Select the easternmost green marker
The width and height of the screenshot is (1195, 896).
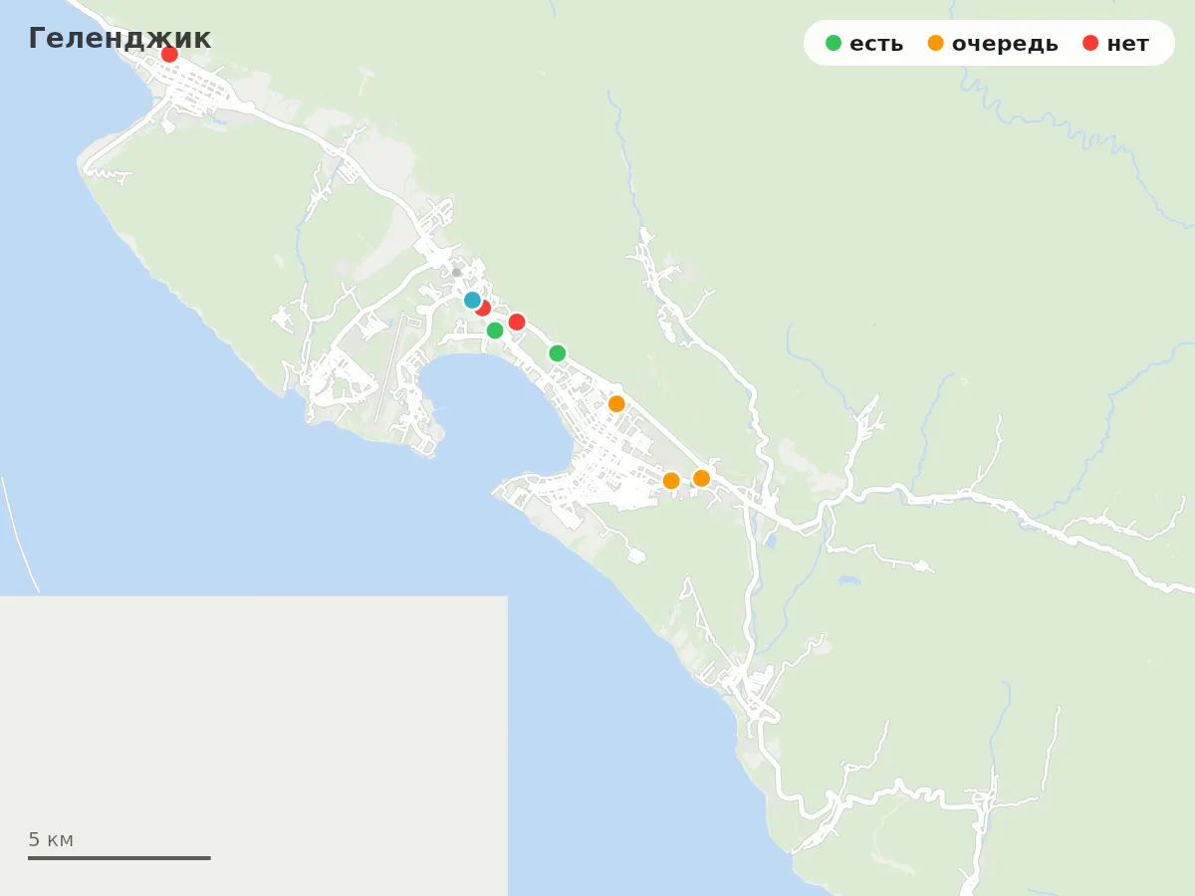558,353
